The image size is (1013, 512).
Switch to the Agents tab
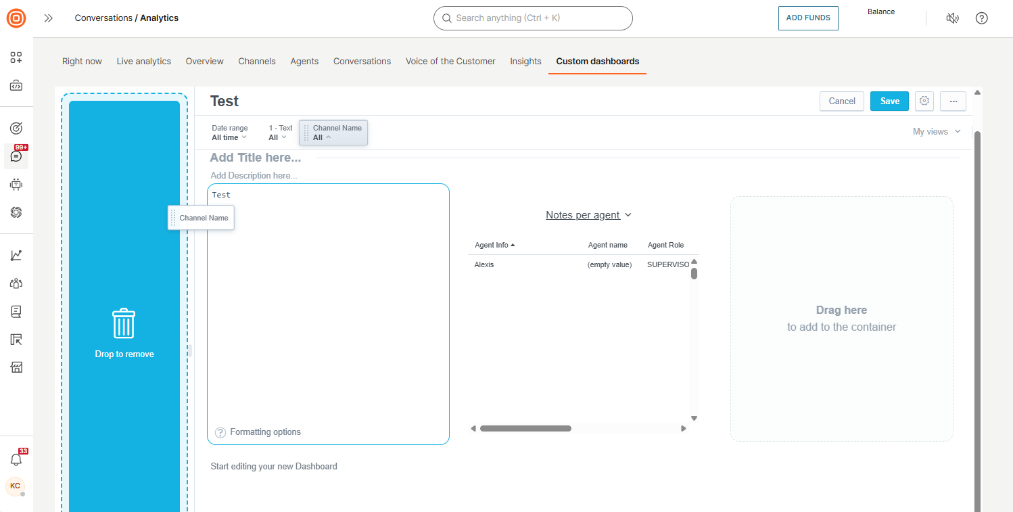point(304,61)
